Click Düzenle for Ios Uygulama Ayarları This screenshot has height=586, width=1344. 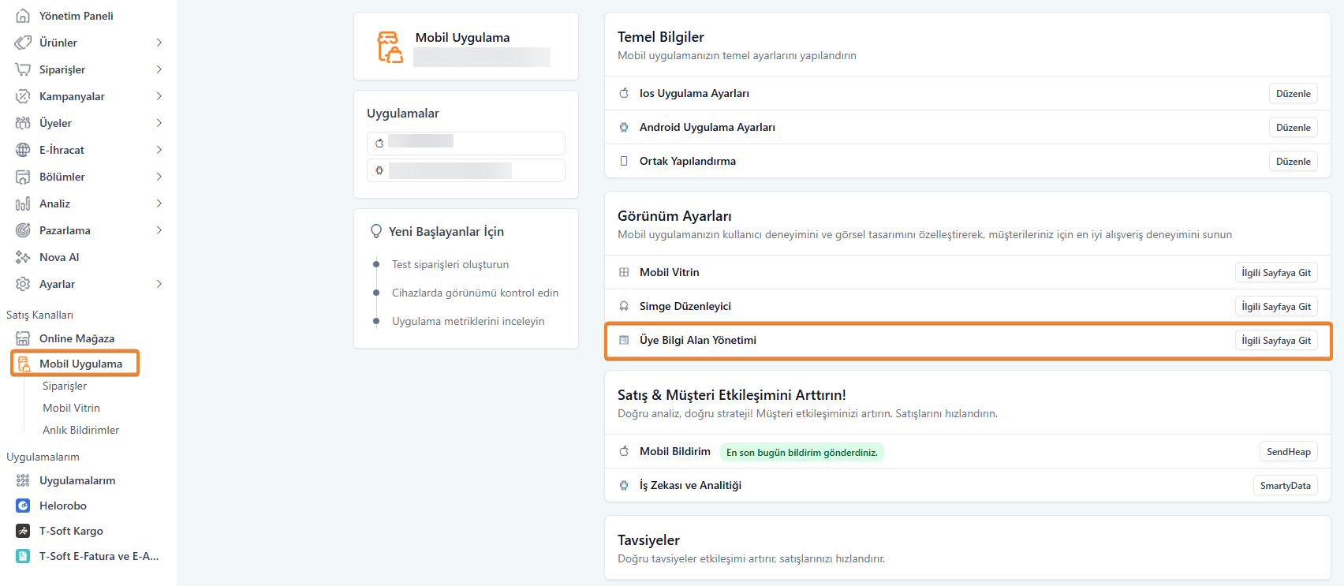point(1293,93)
